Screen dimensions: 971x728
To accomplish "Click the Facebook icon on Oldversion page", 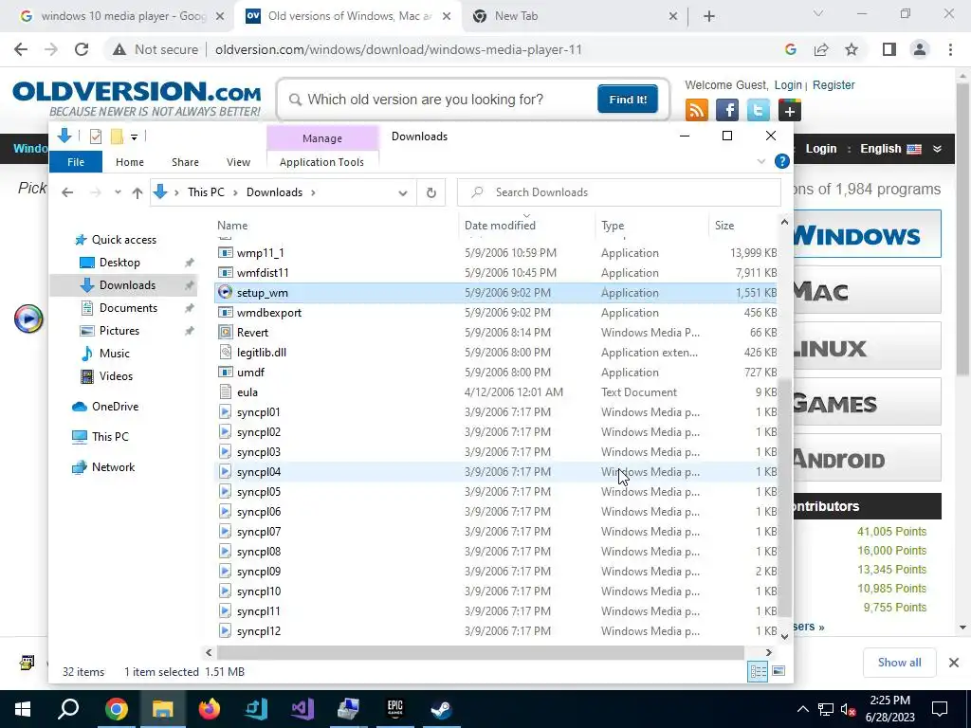I will (727, 110).
